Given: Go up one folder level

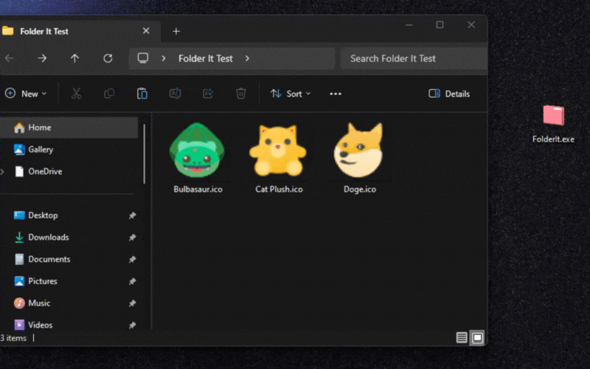Looking at the screenshot, I should (x=75, y=58).
